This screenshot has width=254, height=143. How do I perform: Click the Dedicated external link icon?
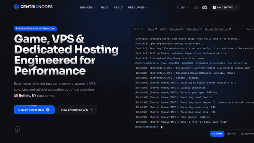(x=182, y=29)
